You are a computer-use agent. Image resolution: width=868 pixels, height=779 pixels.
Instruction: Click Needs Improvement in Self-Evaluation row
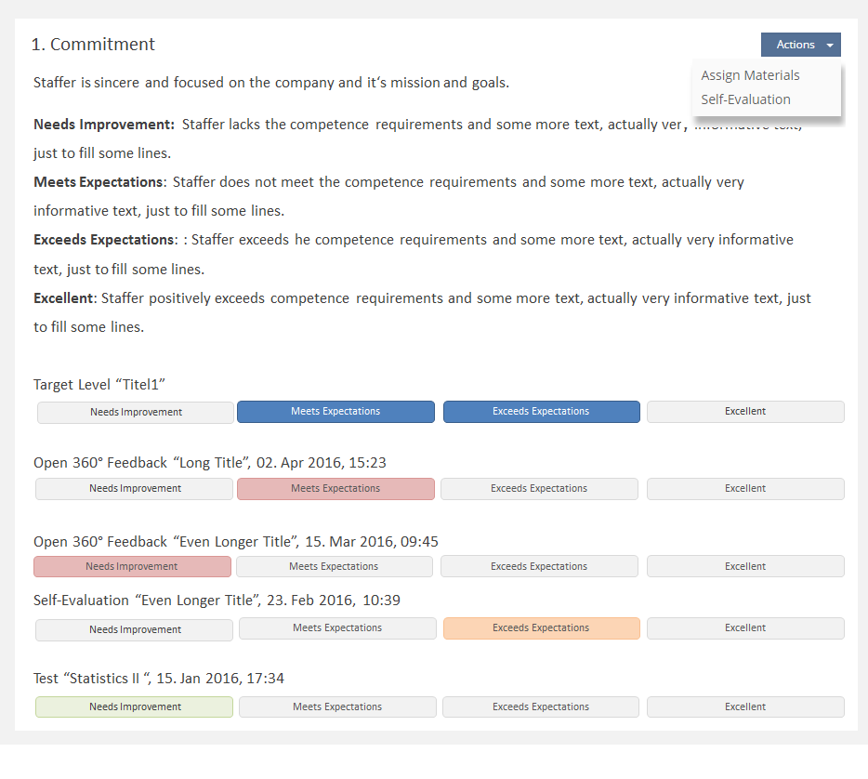(x=135, y=629)
